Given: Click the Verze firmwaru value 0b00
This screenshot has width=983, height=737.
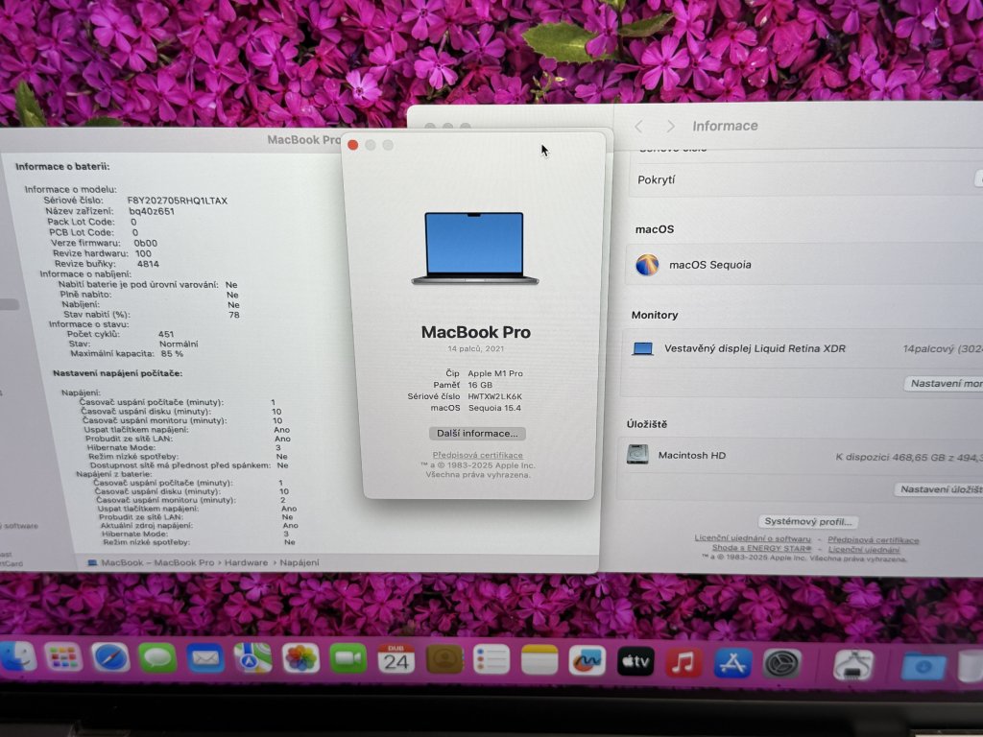Looking at the screenshot, I should 146,243.
